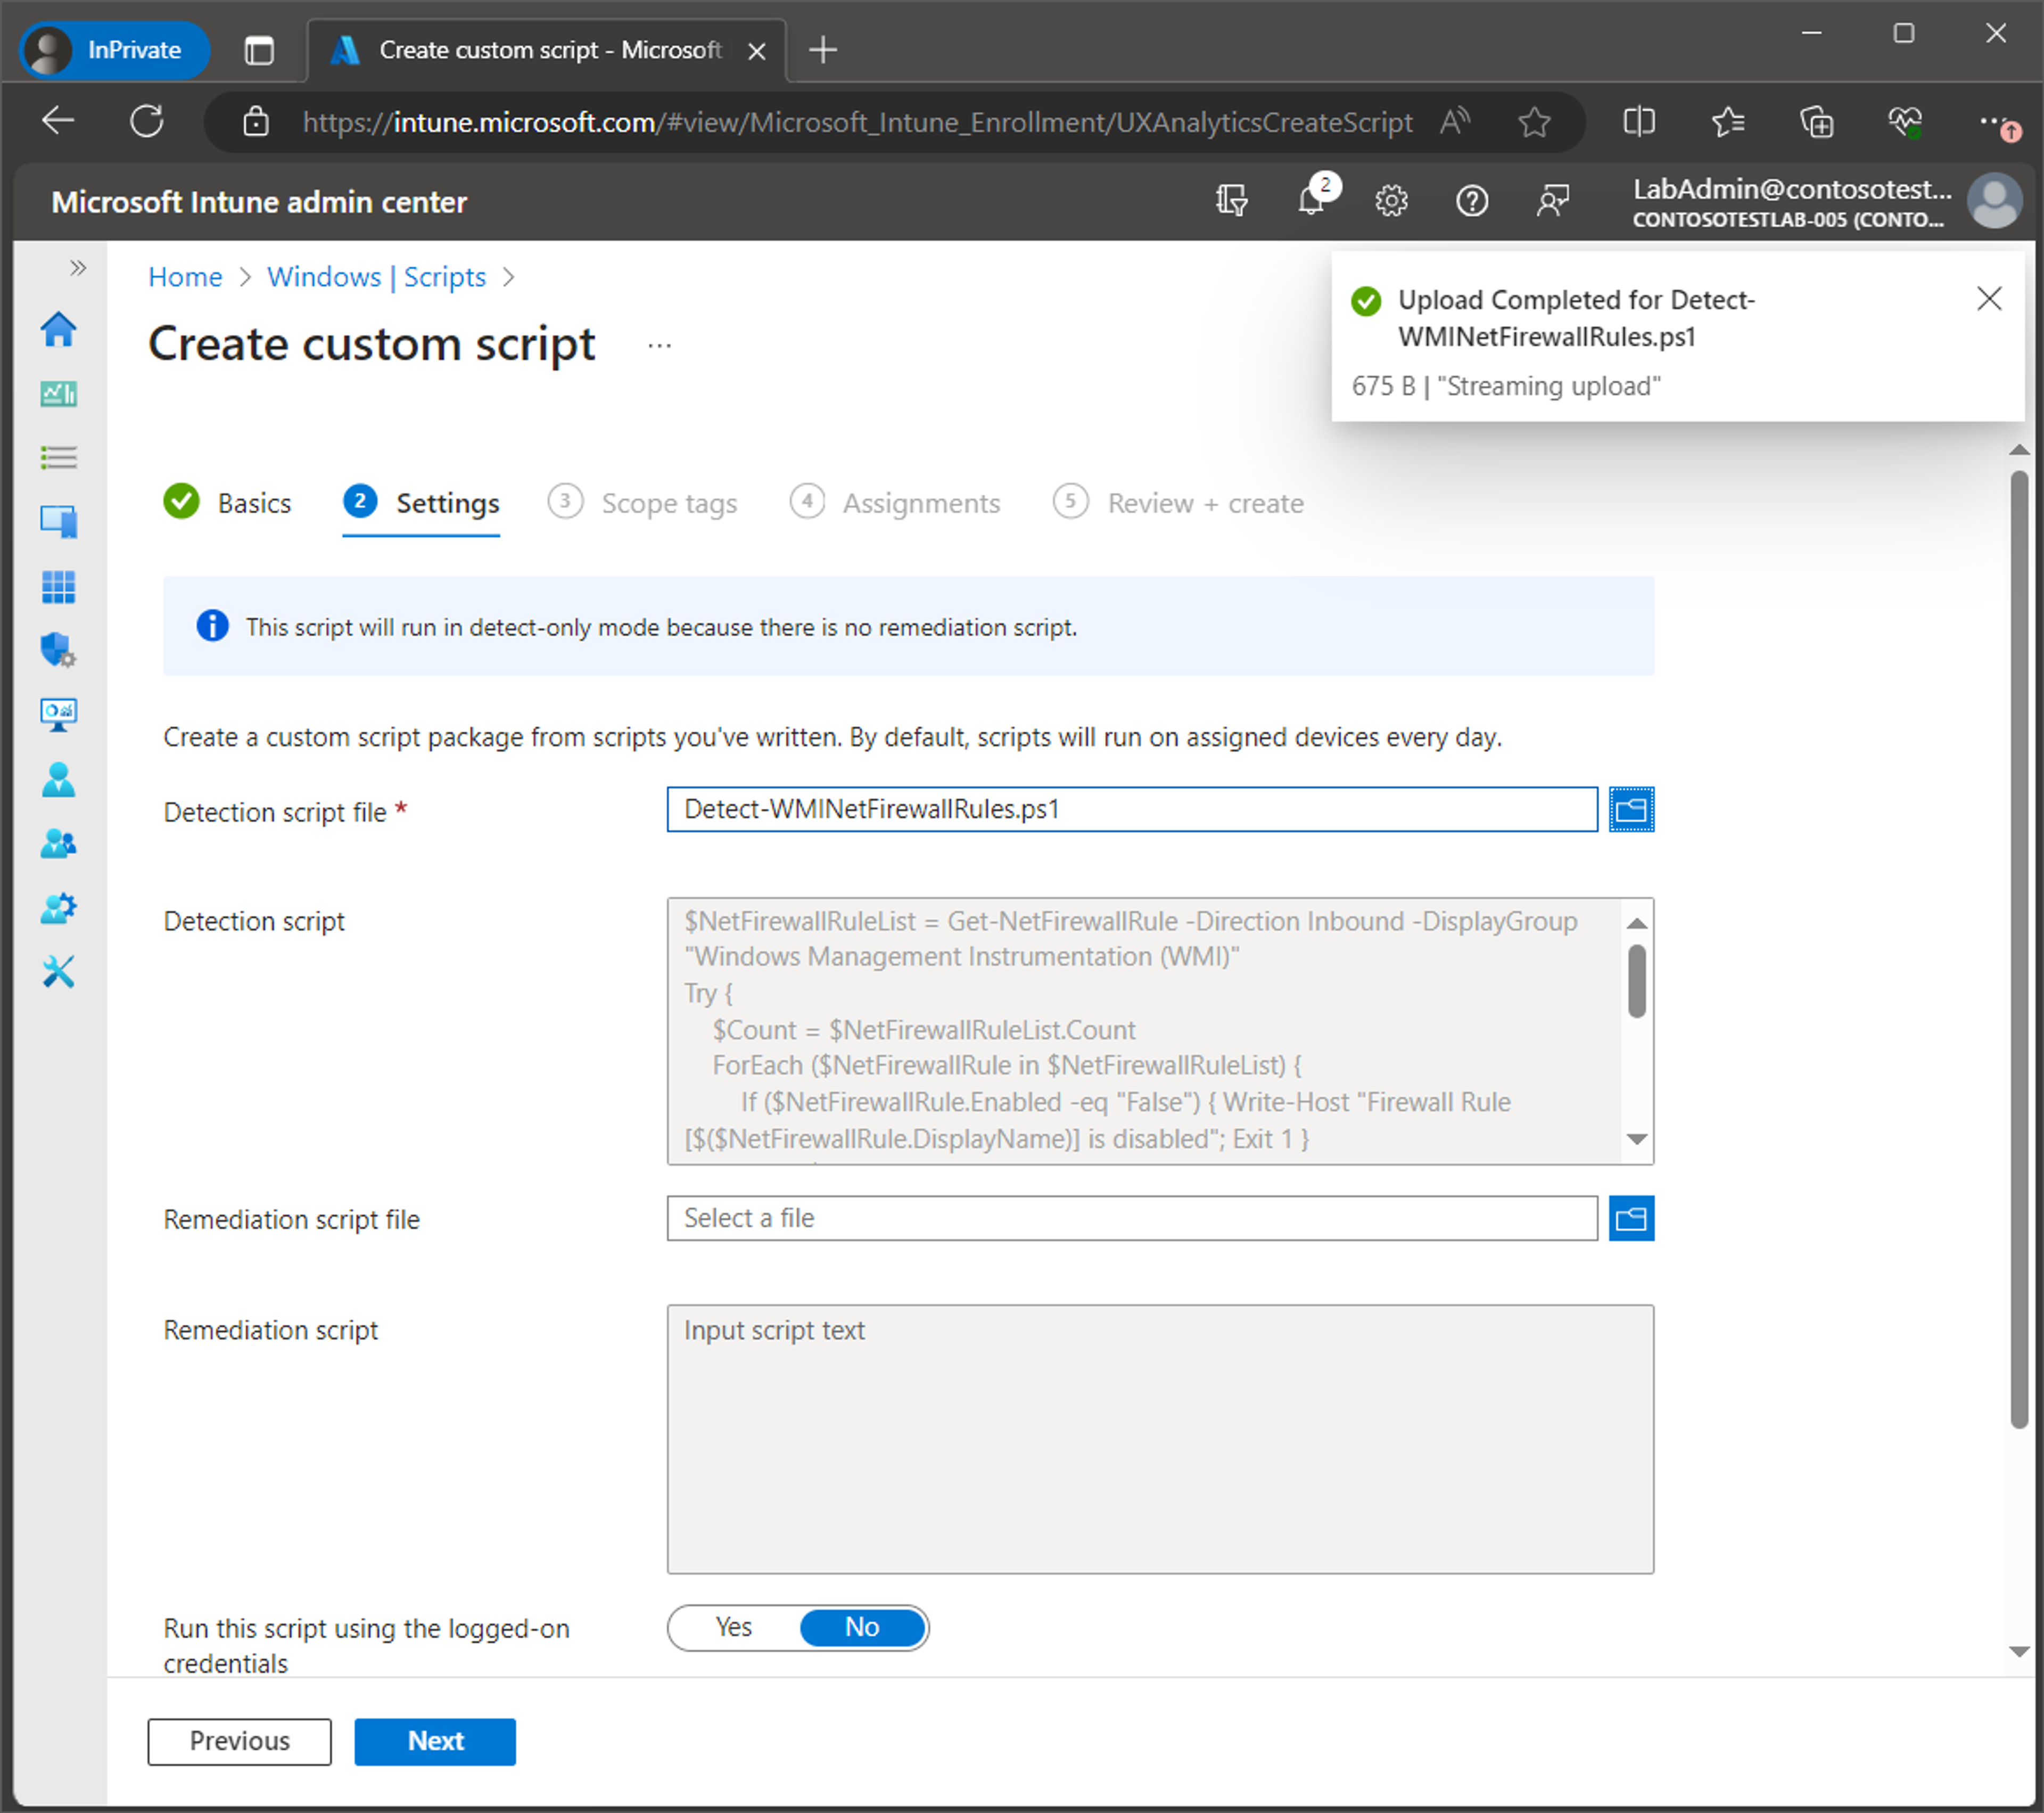Click Microsoft Intune admin center title
2044x1813 pixels.
(259, 202)
